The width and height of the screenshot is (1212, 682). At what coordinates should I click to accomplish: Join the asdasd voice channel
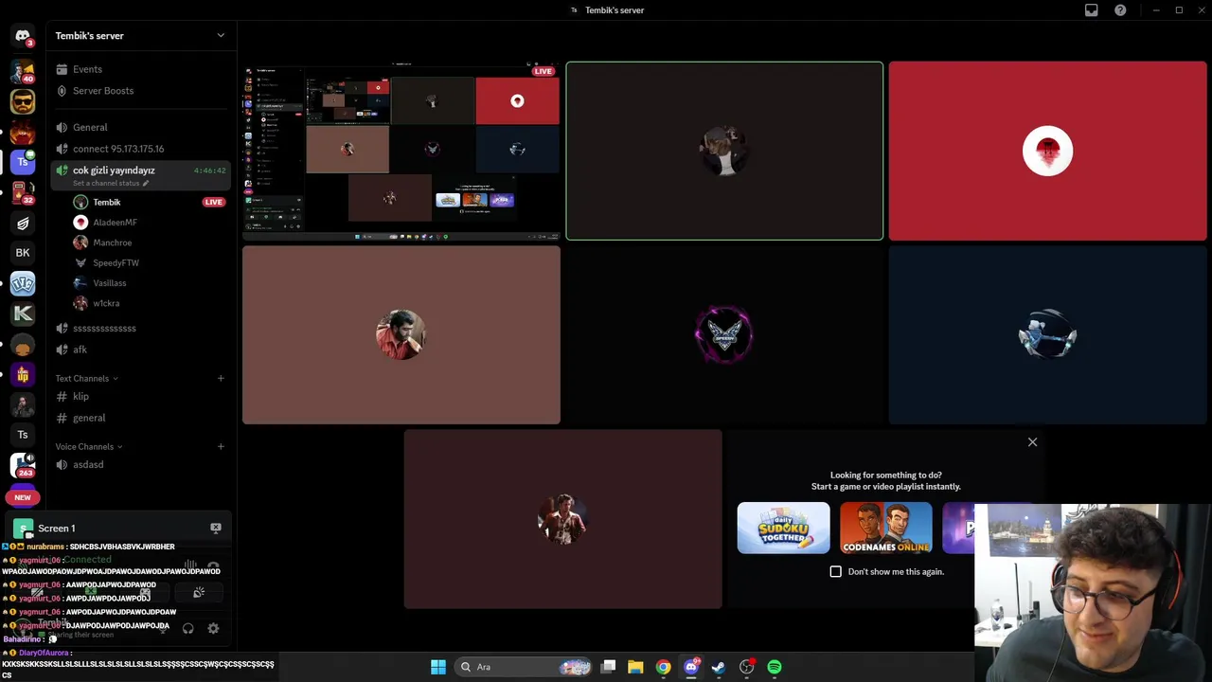pos(140,465)
